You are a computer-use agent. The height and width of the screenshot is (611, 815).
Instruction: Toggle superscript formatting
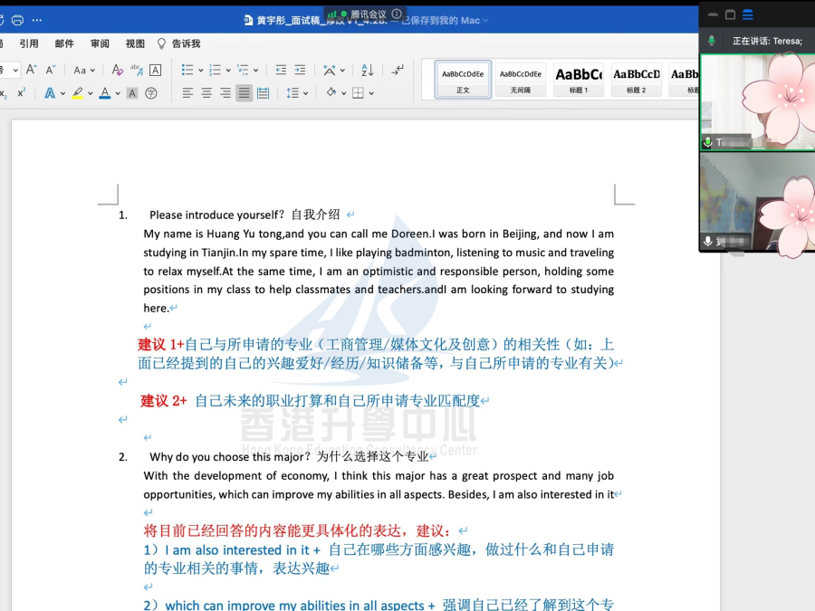pos(21,93)
